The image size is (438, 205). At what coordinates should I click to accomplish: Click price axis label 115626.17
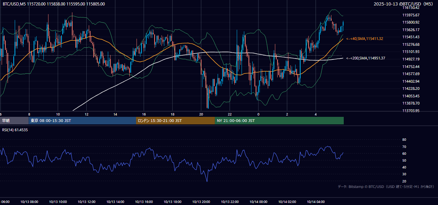click(412, 30)
